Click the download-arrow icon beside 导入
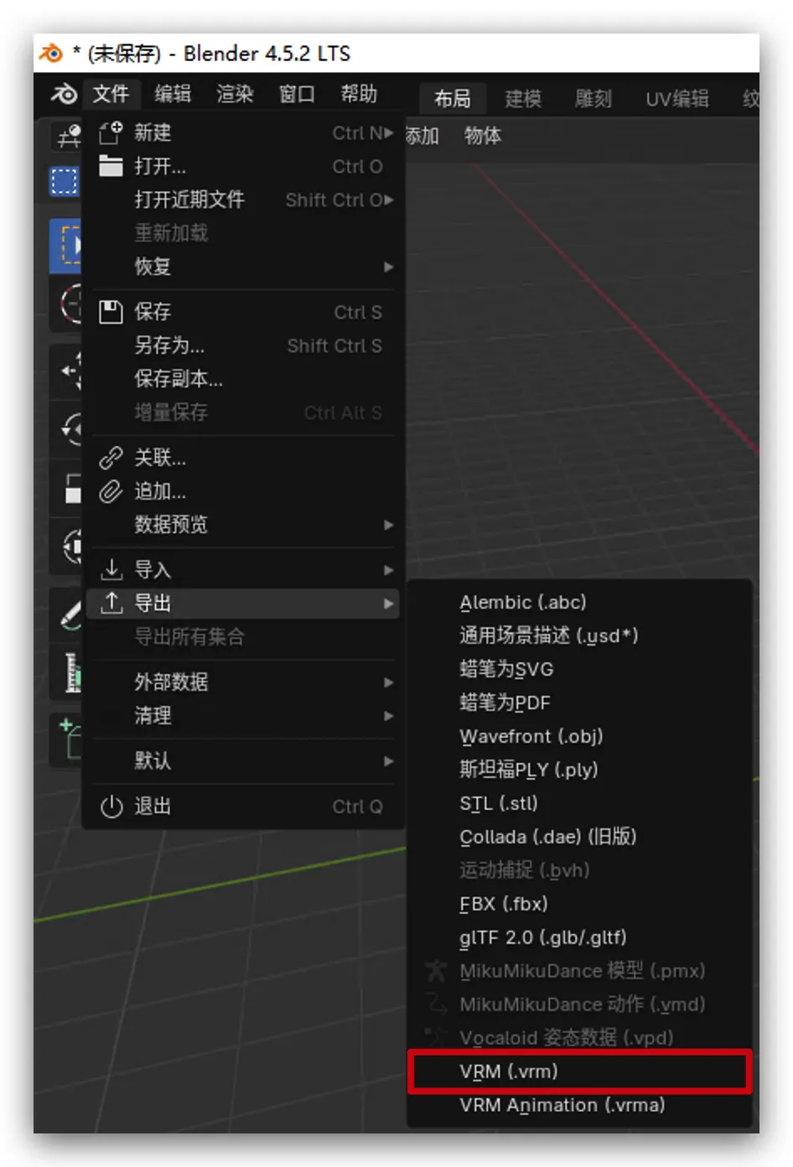 (111, 570)
